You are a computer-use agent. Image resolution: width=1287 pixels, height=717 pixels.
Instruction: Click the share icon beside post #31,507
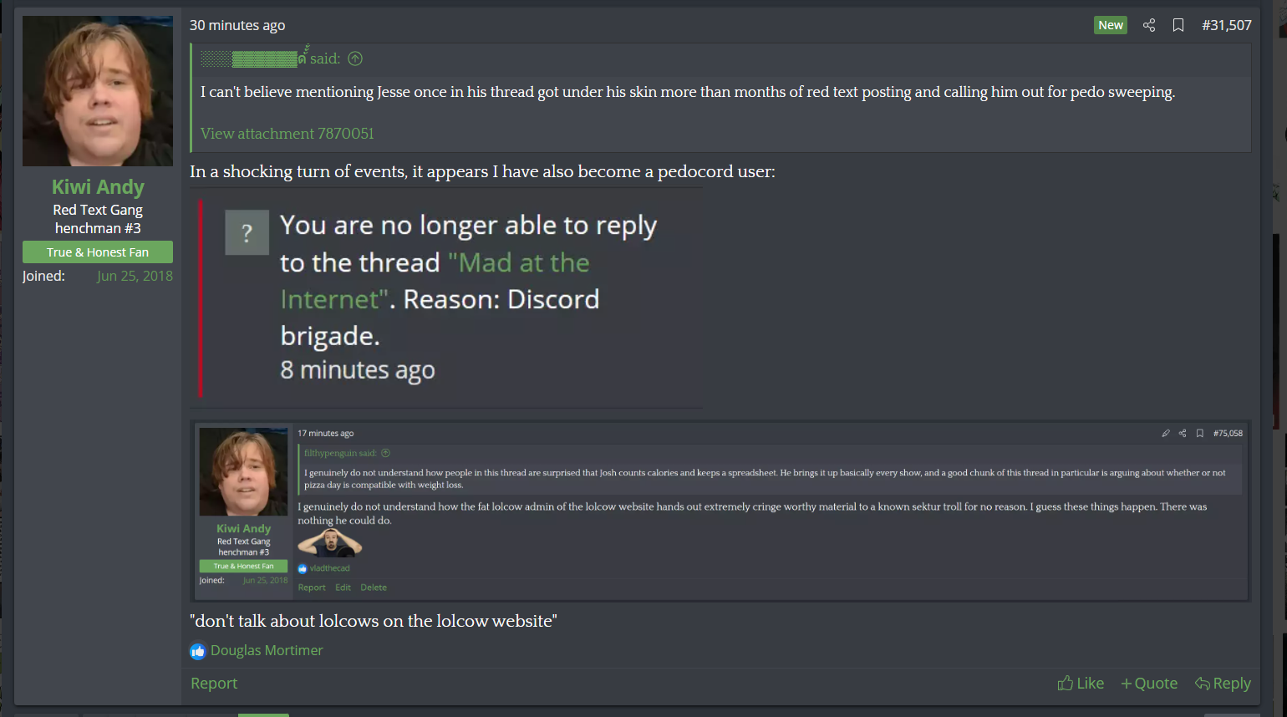click(x=1149, y=25)
